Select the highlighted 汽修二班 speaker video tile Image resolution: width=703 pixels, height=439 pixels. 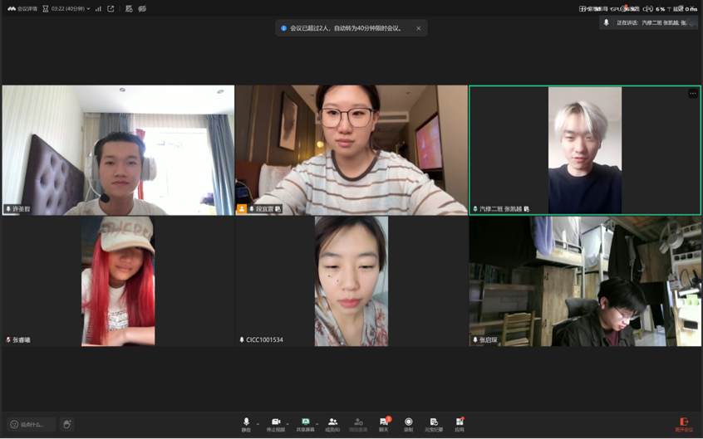point(585,150)
